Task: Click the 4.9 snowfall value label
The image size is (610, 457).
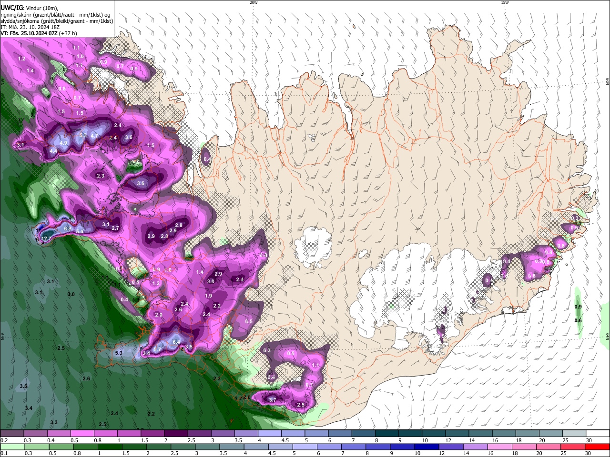Action: coord(63,143)
